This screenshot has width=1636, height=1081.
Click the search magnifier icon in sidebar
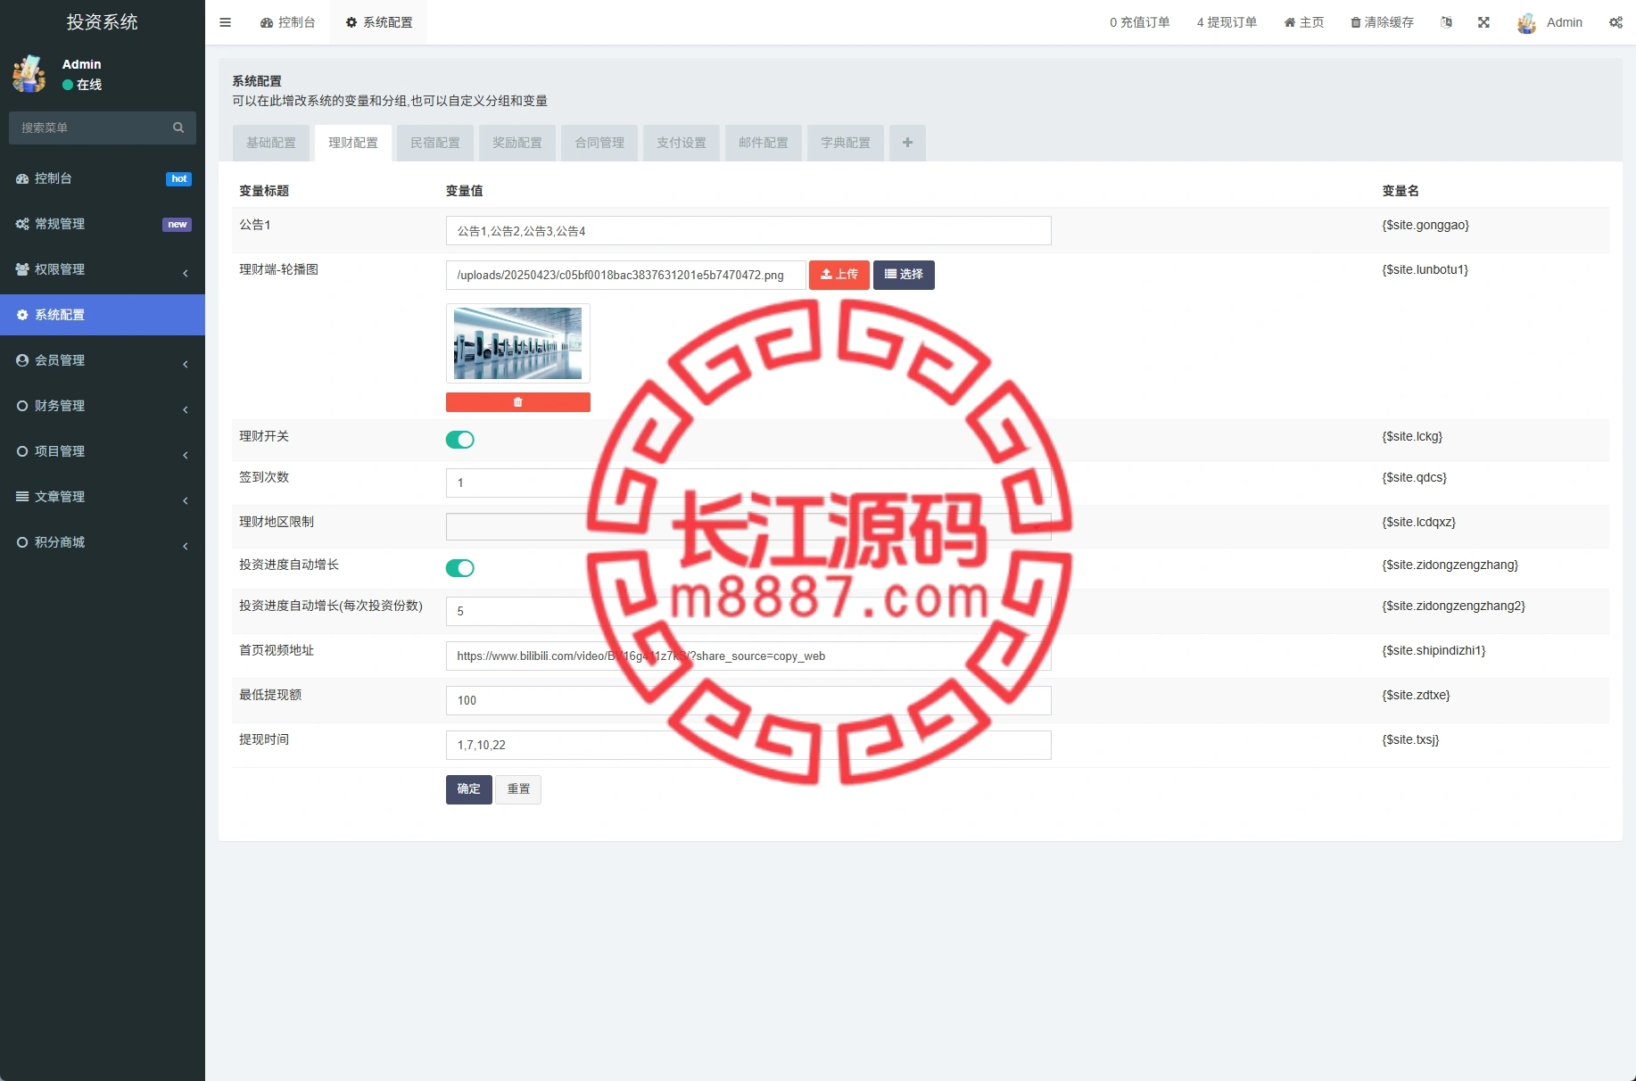[178, 128]
